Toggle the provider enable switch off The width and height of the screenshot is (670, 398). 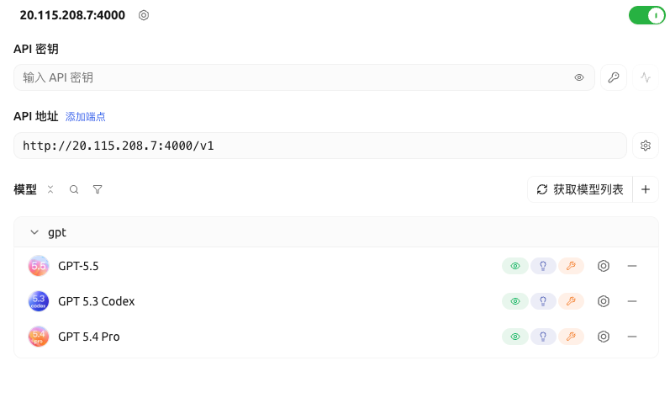click(647, 15)
